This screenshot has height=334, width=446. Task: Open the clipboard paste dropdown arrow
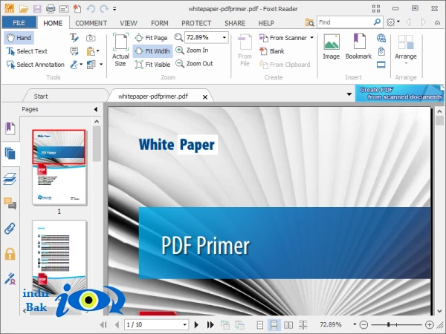[x=98, y=51]
